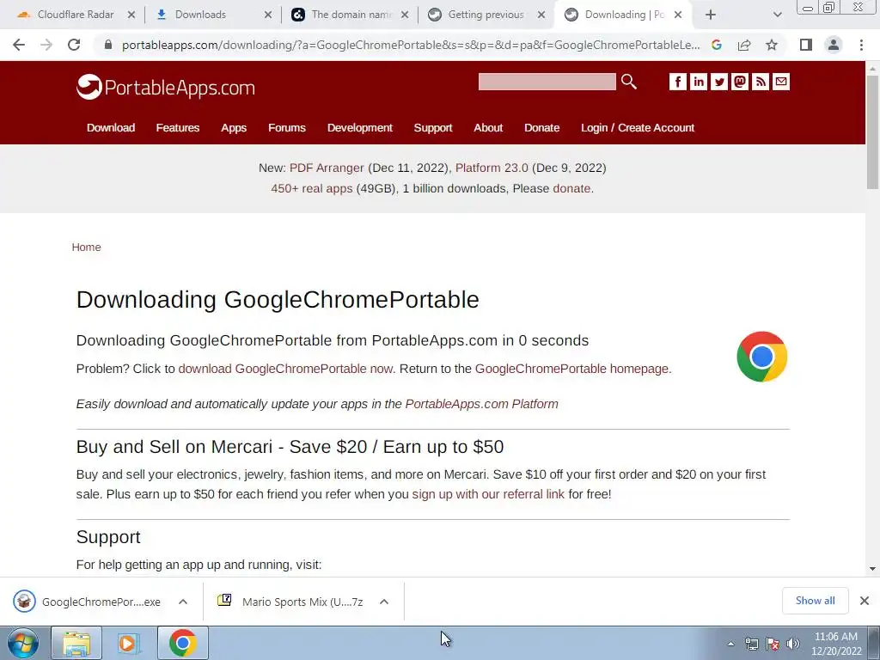The height and width of the screenshot is (660, 880).
Task: Open Chrome three-dot menu
Action: click(x=861, y=45)
